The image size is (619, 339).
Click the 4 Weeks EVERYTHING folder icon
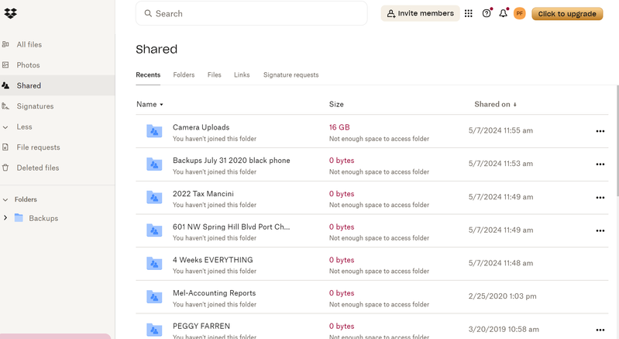[x=154, y=264]
